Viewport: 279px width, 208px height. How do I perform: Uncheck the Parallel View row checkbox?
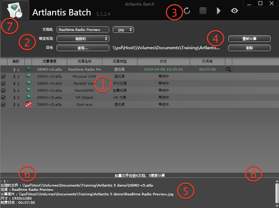[x=3, y=84]
